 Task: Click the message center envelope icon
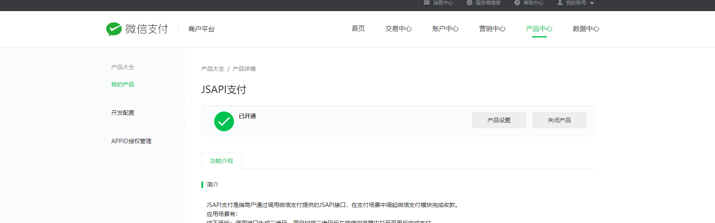click(427, 2)
